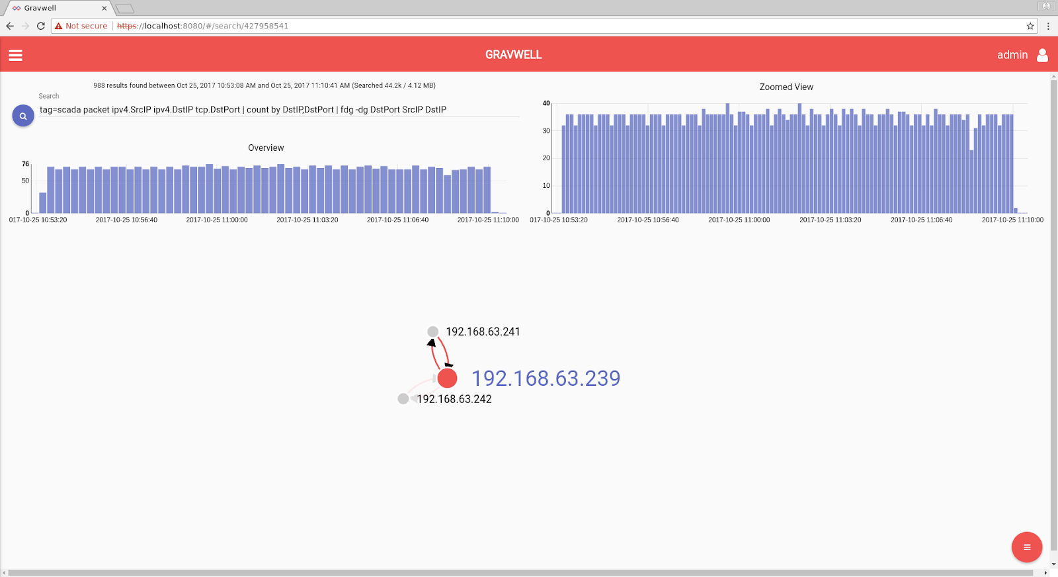Click the 192.168.63.239 node label
Viewport: 1058px width, 577px height.
(546, 378)
